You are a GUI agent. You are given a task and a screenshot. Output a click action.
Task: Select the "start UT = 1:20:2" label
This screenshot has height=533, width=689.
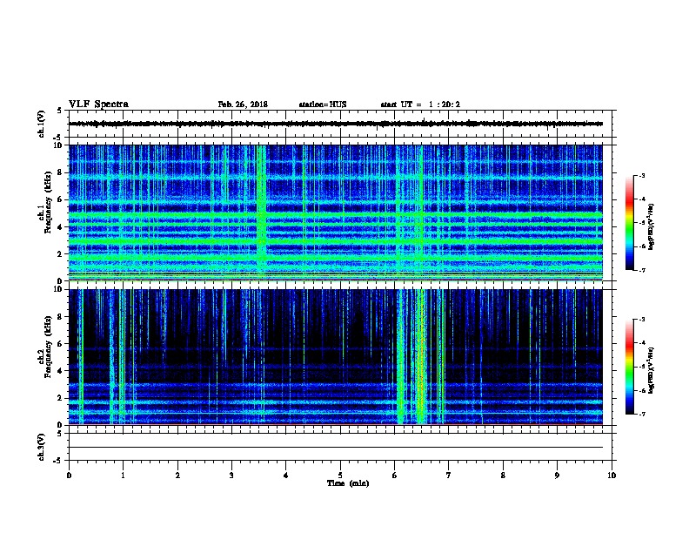(x=420, y=105)
